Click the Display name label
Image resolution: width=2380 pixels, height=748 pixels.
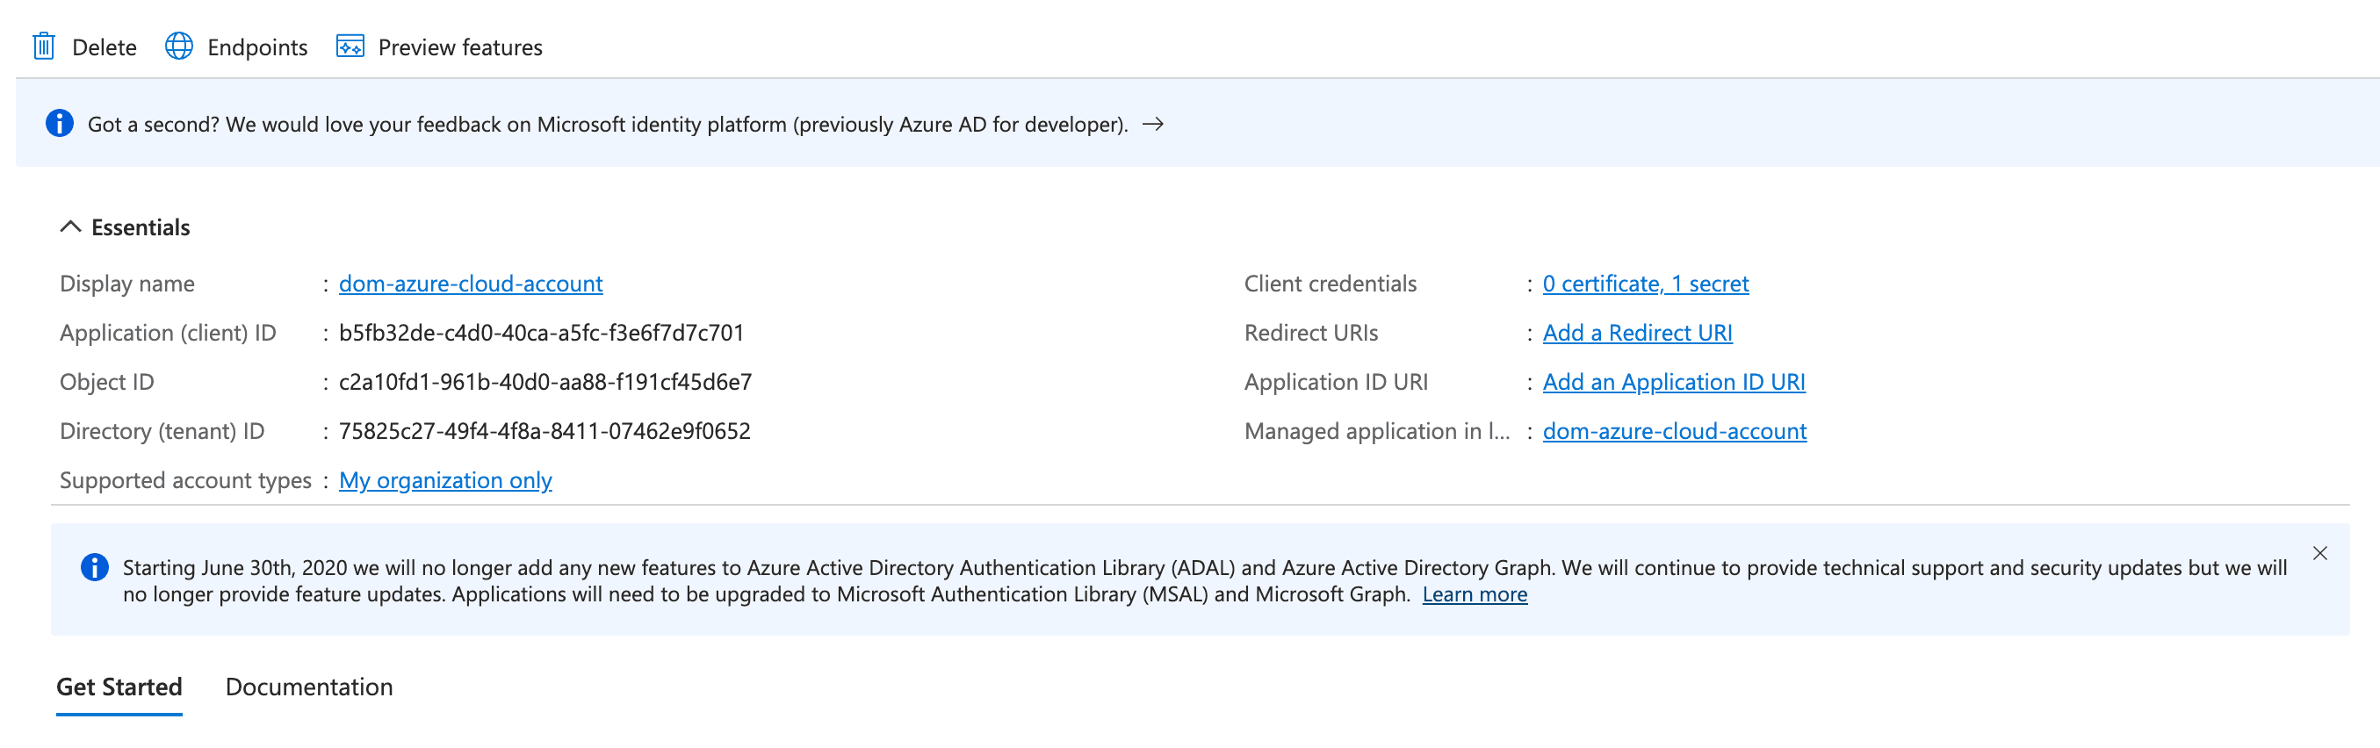(x=126, y=284)
